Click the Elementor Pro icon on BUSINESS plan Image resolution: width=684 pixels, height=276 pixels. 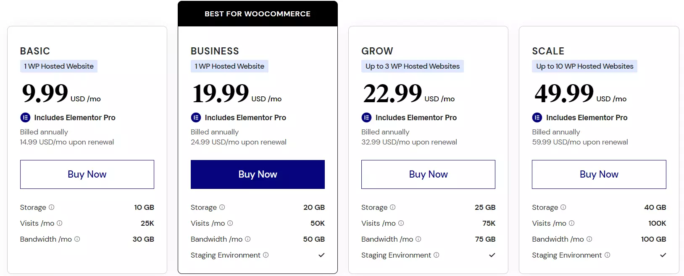[196, 118]
